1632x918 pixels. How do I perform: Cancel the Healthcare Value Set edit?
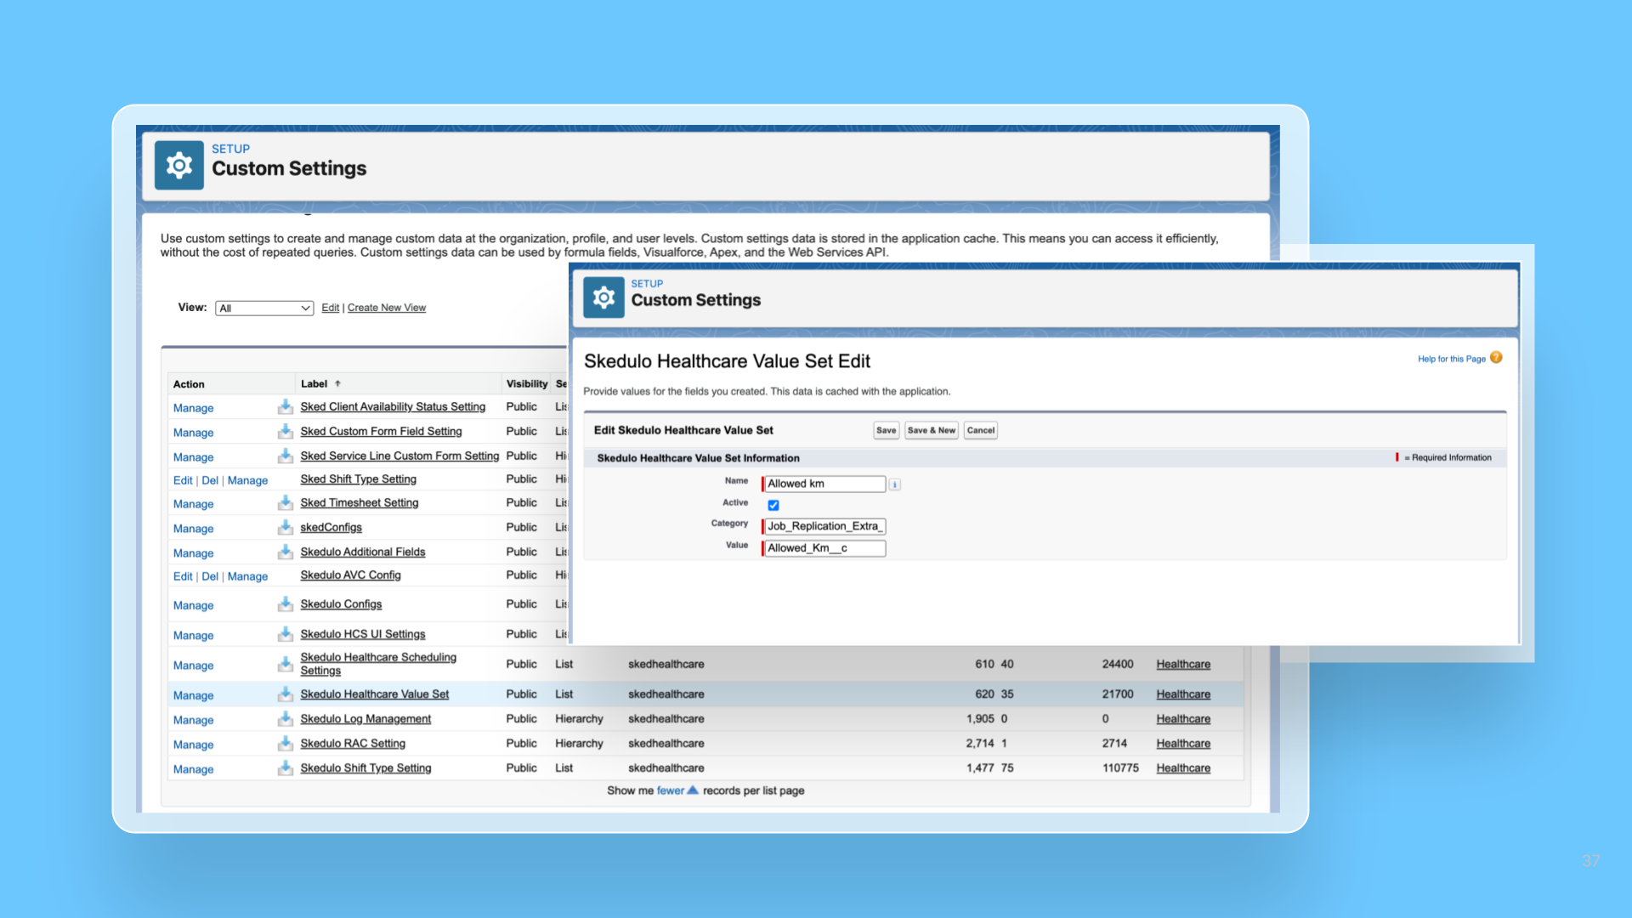[x=980, y=430]
